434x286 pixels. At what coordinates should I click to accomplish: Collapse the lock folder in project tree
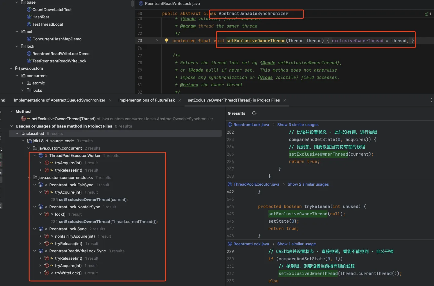pyautogui.click(x=17, y=46)
